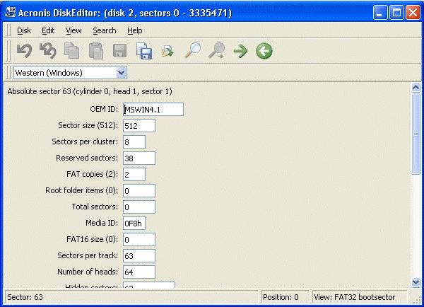Click the Save to file icon

point(144,51)
